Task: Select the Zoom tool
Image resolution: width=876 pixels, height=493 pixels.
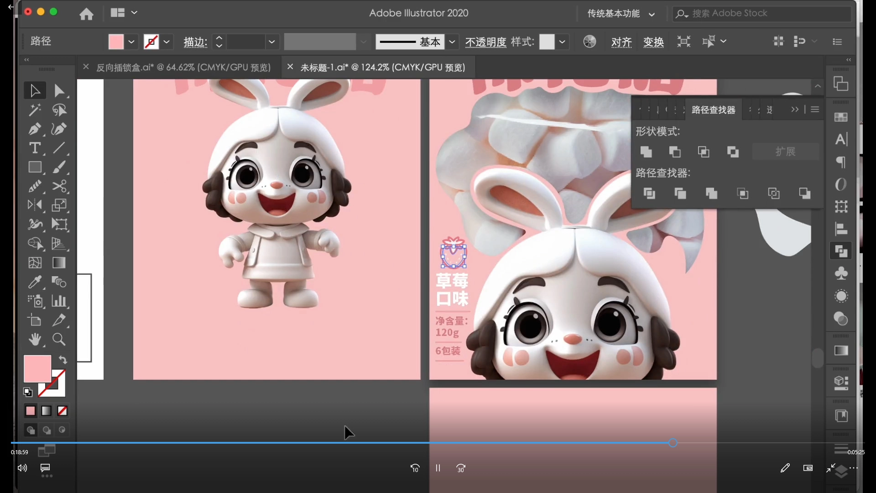Action: coord(59,339)
